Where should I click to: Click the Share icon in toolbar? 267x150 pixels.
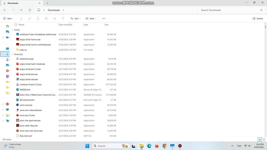pyautogui.click(x=55, y=19)
